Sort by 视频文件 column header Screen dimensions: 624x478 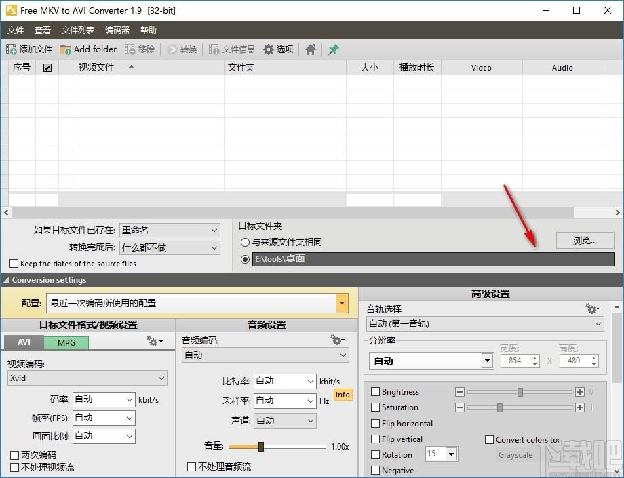149,68
